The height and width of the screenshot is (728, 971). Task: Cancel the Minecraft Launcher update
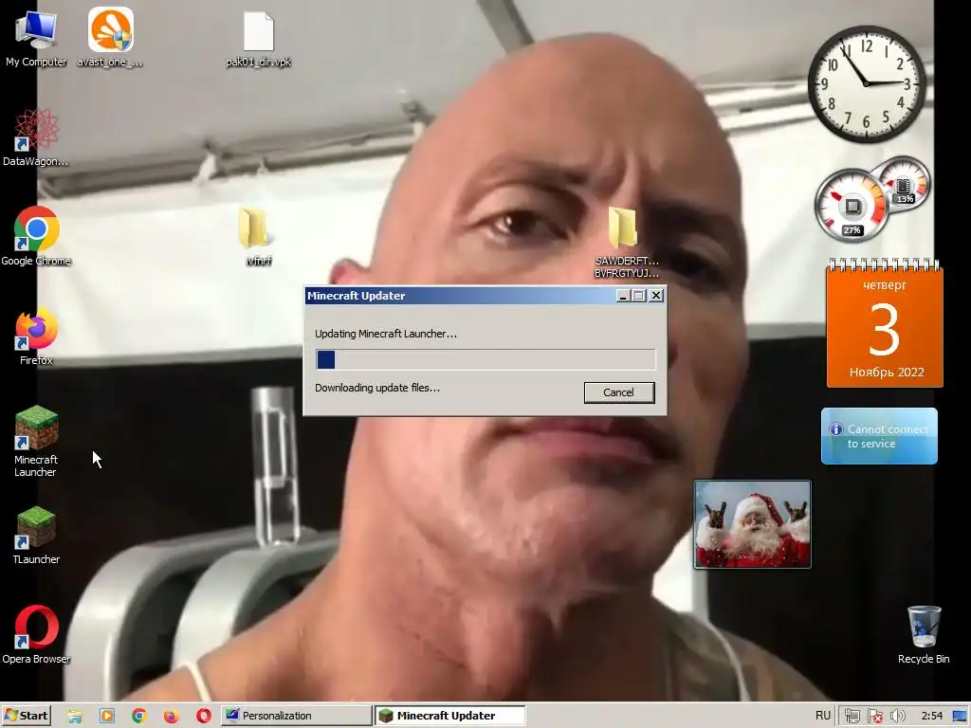click(x=618, y=392)
